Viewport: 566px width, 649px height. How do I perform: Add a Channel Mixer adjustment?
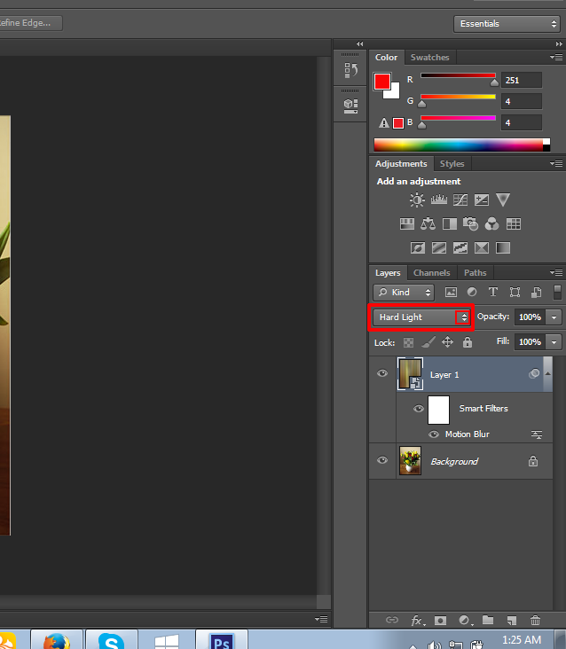click(491, 224)
